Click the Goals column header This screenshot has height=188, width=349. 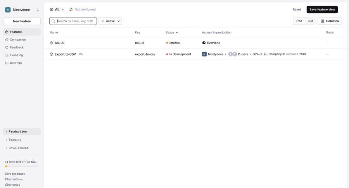[x=330, y=33]
